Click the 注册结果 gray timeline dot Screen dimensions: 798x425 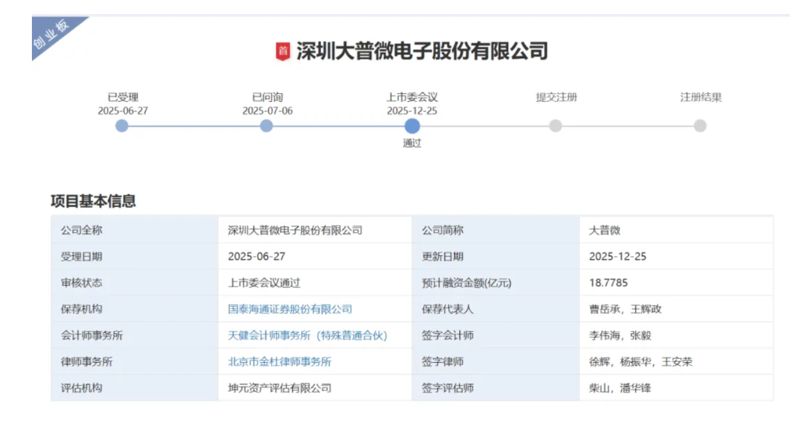[700, 125]
